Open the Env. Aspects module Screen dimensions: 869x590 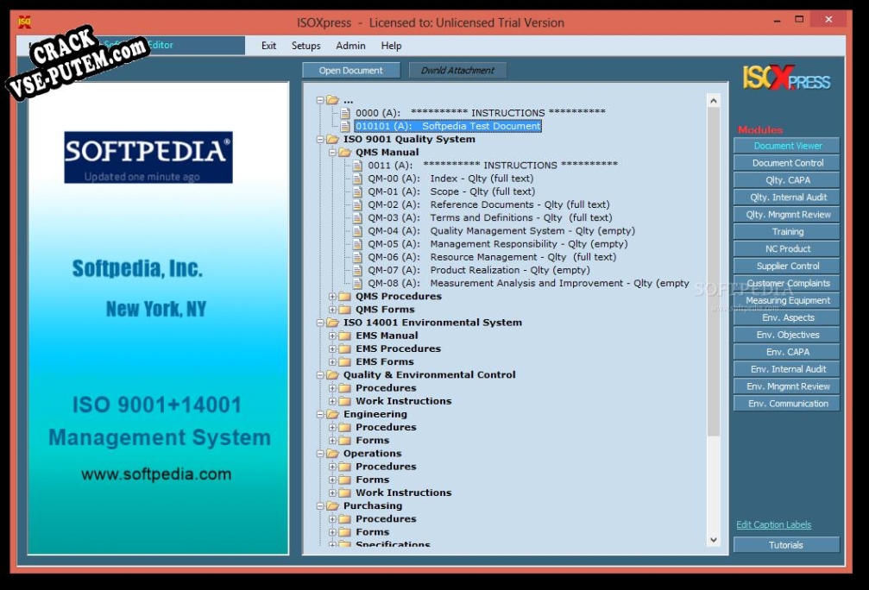click(x=786, y=317)
